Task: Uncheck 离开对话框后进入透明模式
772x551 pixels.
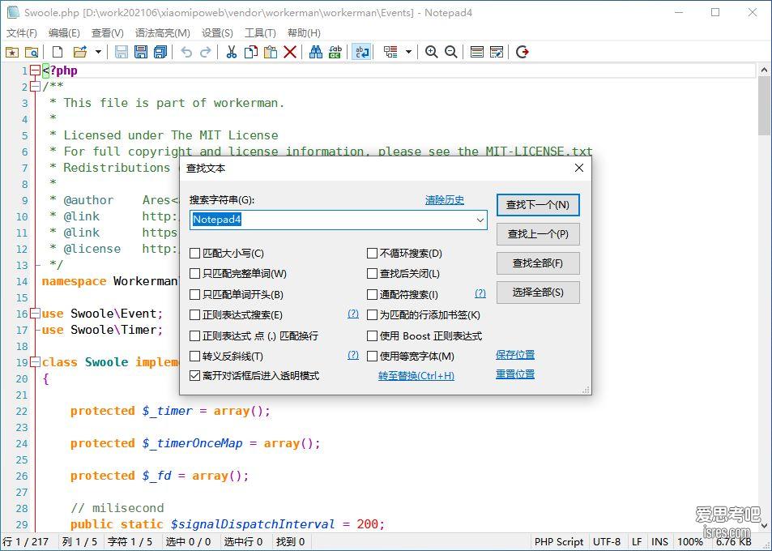Action: click(x=195, y=376)
